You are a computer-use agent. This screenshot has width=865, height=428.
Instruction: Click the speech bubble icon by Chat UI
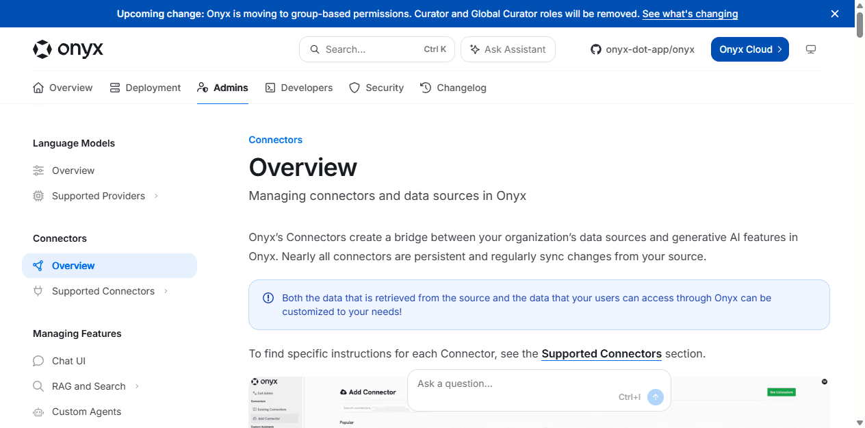pos(38,361)
